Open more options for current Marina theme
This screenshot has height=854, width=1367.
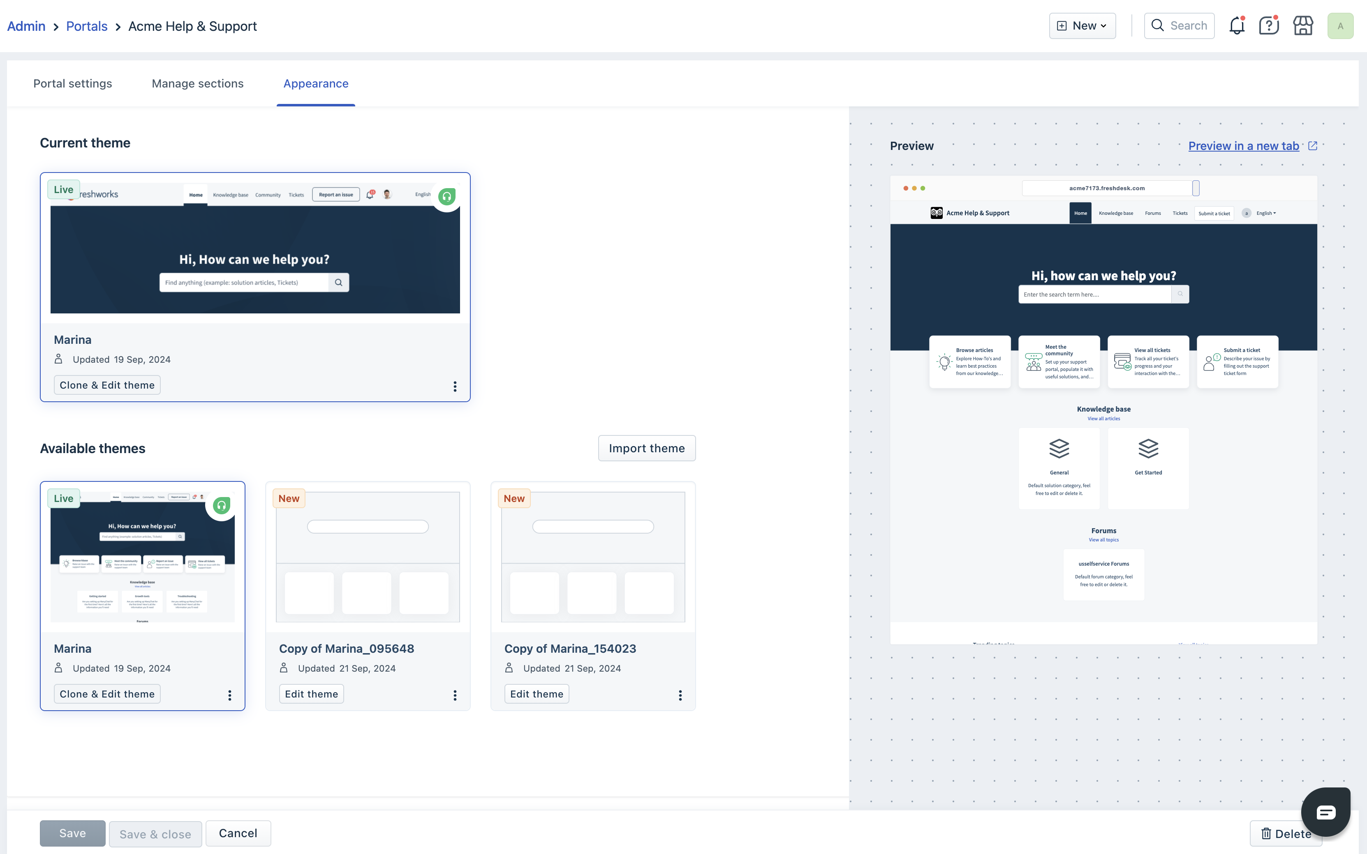(455, 386)
